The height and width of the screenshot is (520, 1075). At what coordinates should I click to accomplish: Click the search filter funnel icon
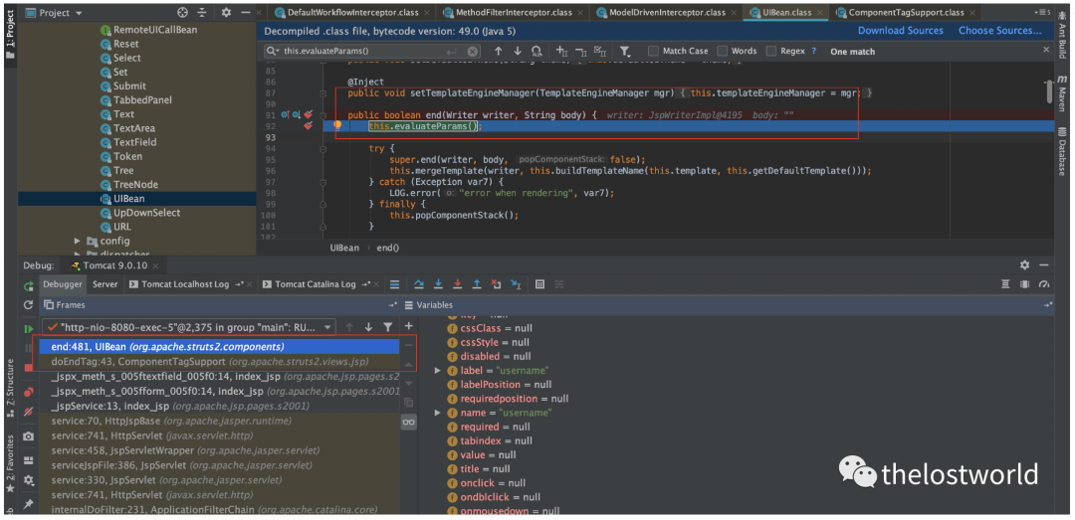624,51
